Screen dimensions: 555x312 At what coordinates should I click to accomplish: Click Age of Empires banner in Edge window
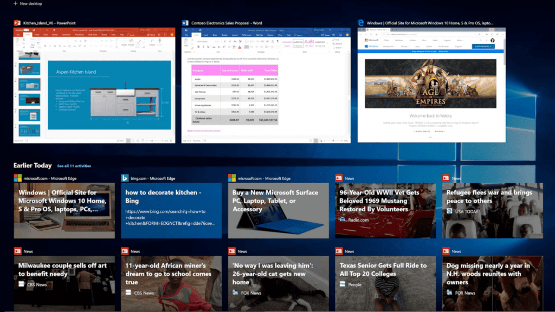click(430, 83)
